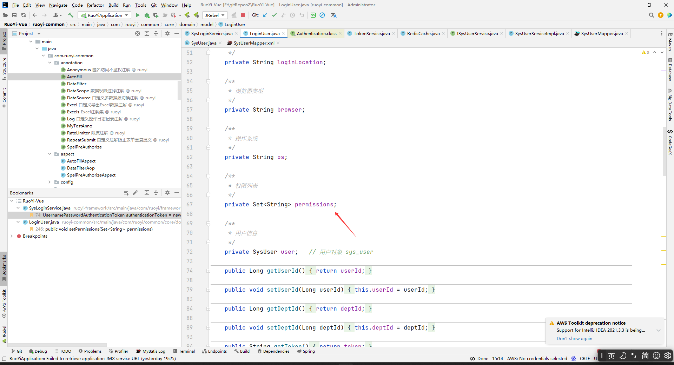Screen dimensions: 674x365
Task: Collapse SysLoginService.java bookmark group
Action: [x=18, y=208]
